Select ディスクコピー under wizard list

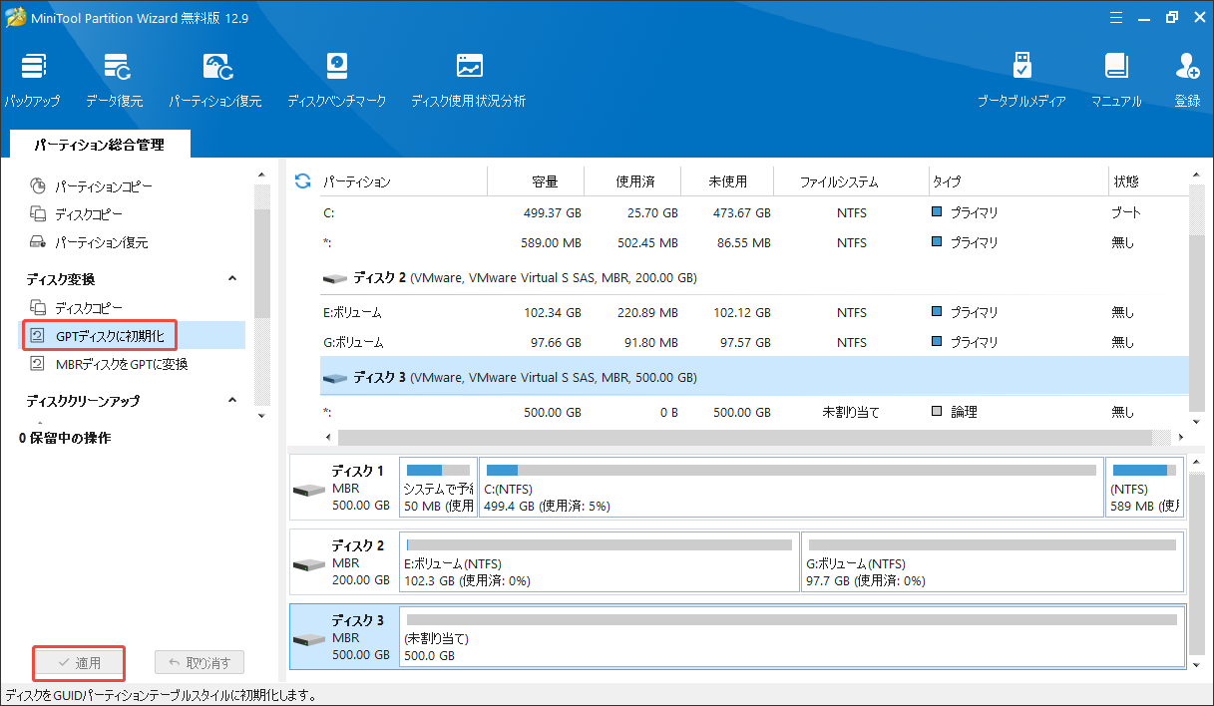pos(77,214)
